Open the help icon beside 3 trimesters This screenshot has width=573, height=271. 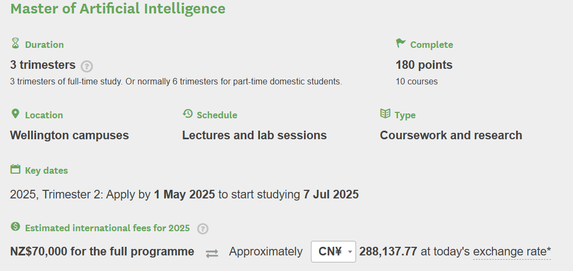[x=86, y=66]
